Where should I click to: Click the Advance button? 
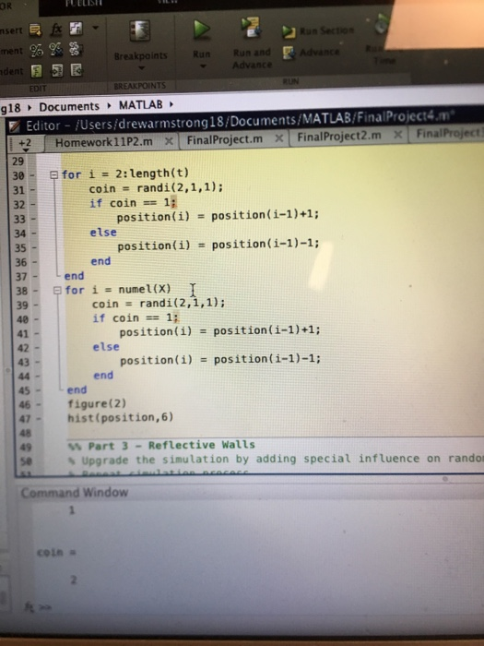(312, 53)
